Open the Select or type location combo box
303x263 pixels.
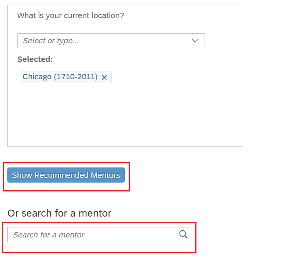(x=111, y=41)
